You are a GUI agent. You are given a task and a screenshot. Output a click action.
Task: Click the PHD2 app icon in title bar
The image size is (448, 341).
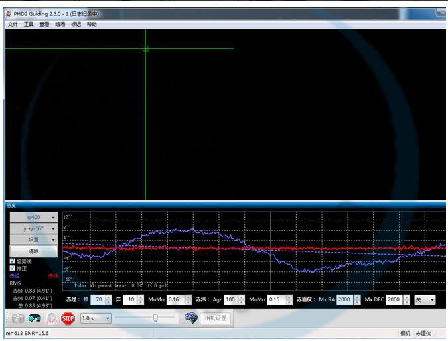click(x=8, y=13)
